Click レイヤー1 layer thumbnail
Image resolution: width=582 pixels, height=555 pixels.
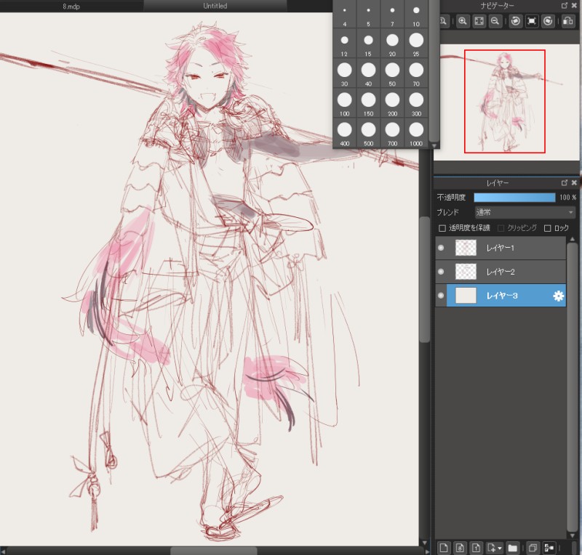(x=466, y=248)
